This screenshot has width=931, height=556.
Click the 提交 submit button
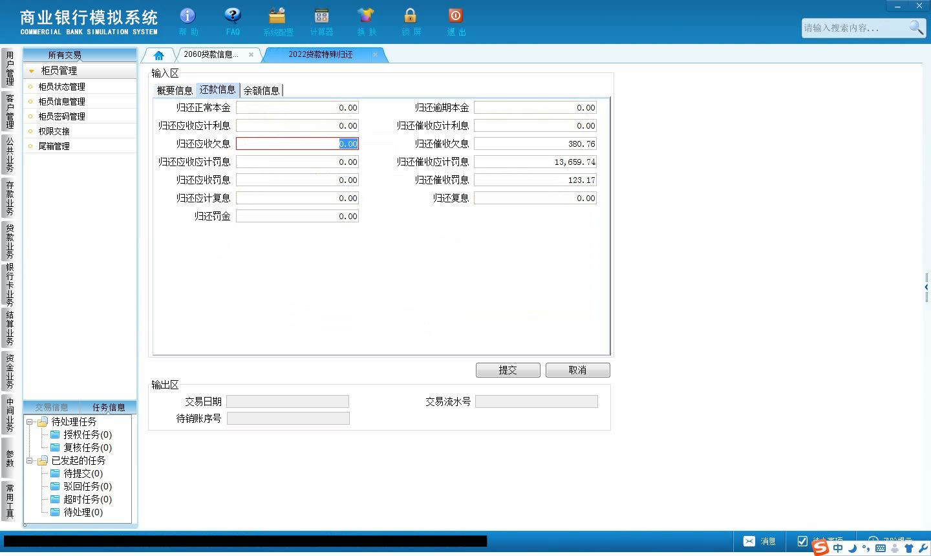pos(508,370)
